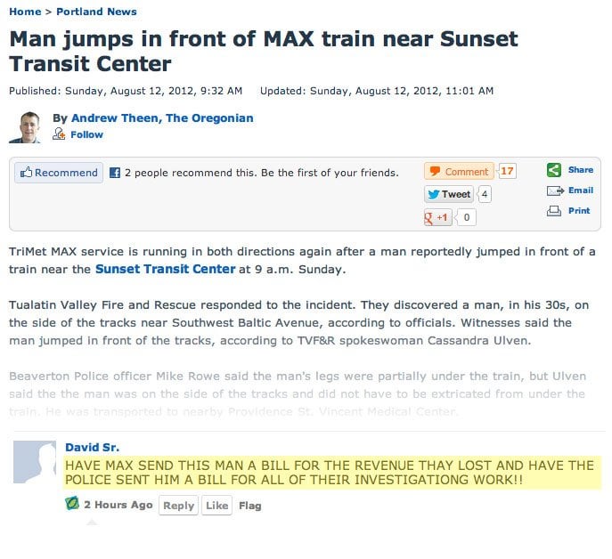Image resolution: width=612 pixels, height=559 pixels.
Task: Open the orange Comment button
Action: coord(459,171)
